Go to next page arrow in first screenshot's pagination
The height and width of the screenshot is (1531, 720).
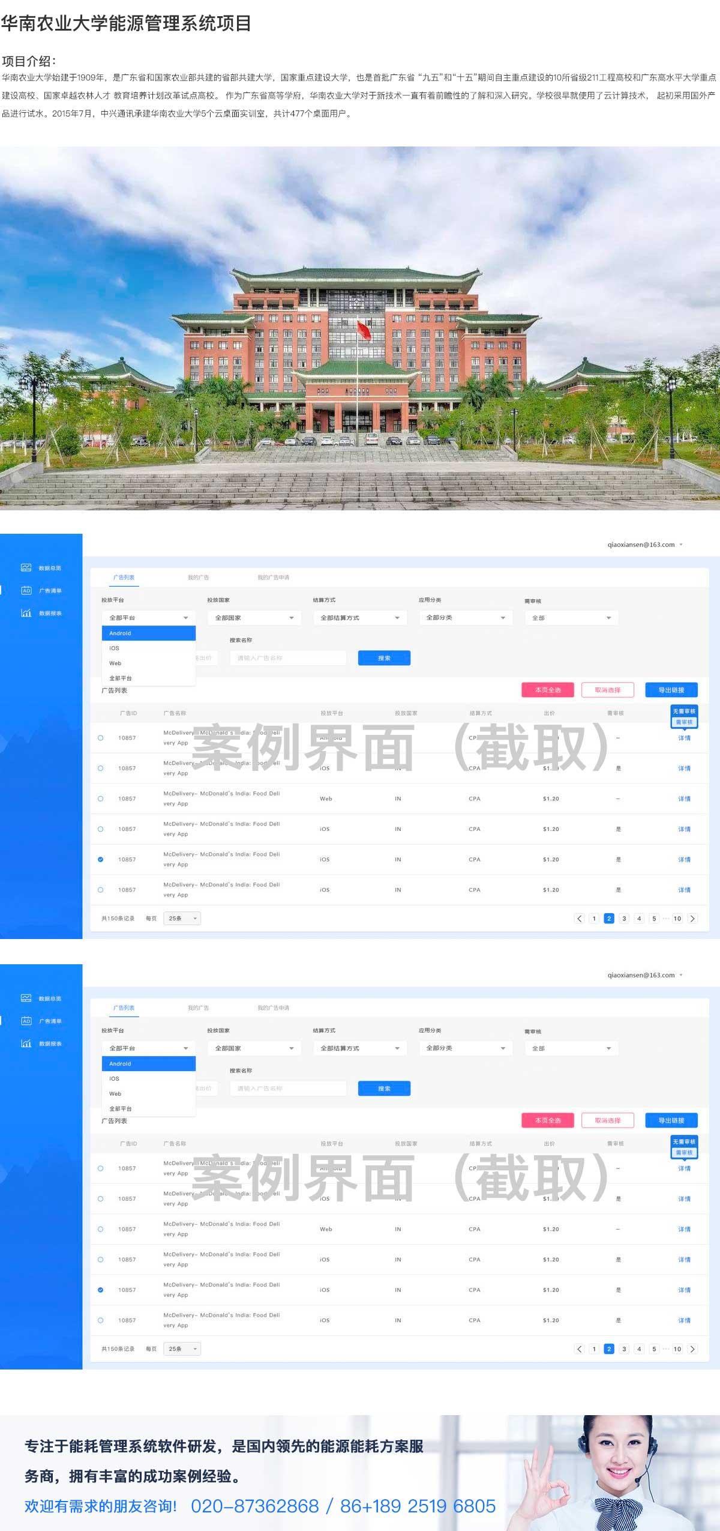point(692,918)
